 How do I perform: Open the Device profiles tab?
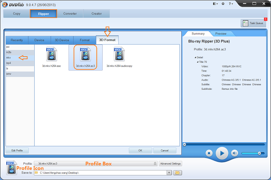coord(39,40)
